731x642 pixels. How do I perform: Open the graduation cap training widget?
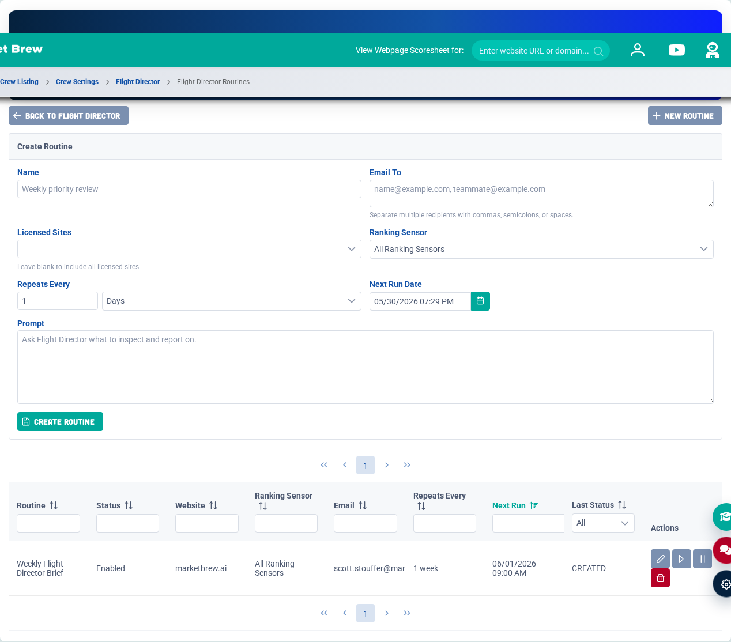723,516
